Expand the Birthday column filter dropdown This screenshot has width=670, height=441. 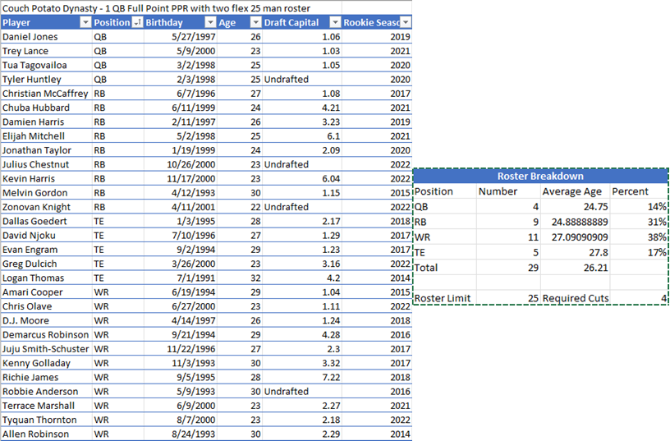pos(209,23)
